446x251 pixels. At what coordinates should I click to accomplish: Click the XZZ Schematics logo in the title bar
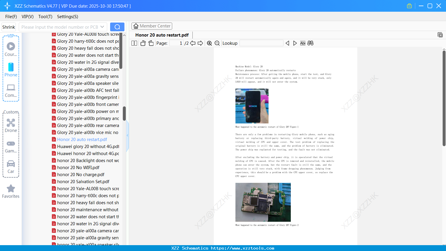[x=7, y=6]
